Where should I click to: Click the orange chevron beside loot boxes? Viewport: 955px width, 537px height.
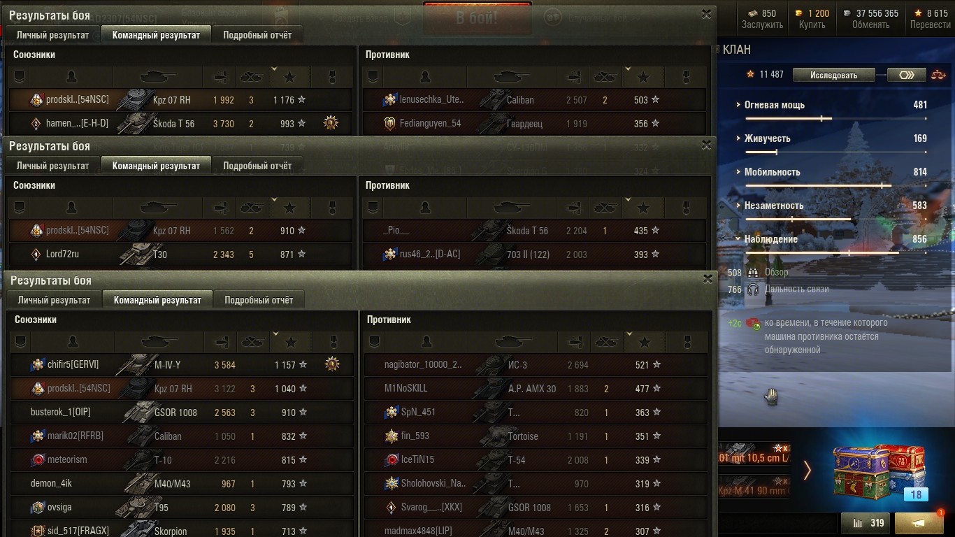pyautogui.click(x=807, y=470)
